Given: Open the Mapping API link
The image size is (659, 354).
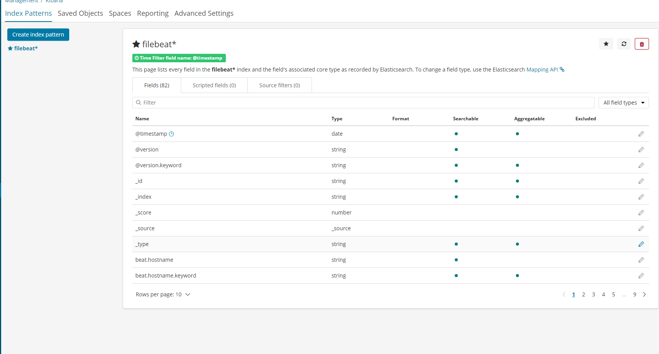Looking at the screenshot, I should point(545,70).
